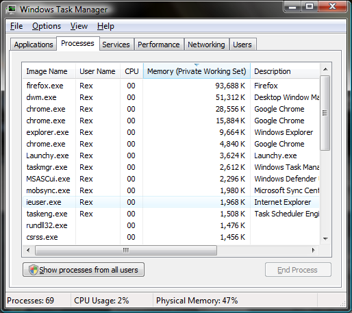
Task: Select the ieuser.exe process row
Action: 171,202
